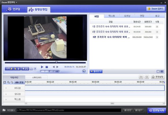Select the 1편 조각조각 file entry
168x115 pixels.
(x=125, y=26)
